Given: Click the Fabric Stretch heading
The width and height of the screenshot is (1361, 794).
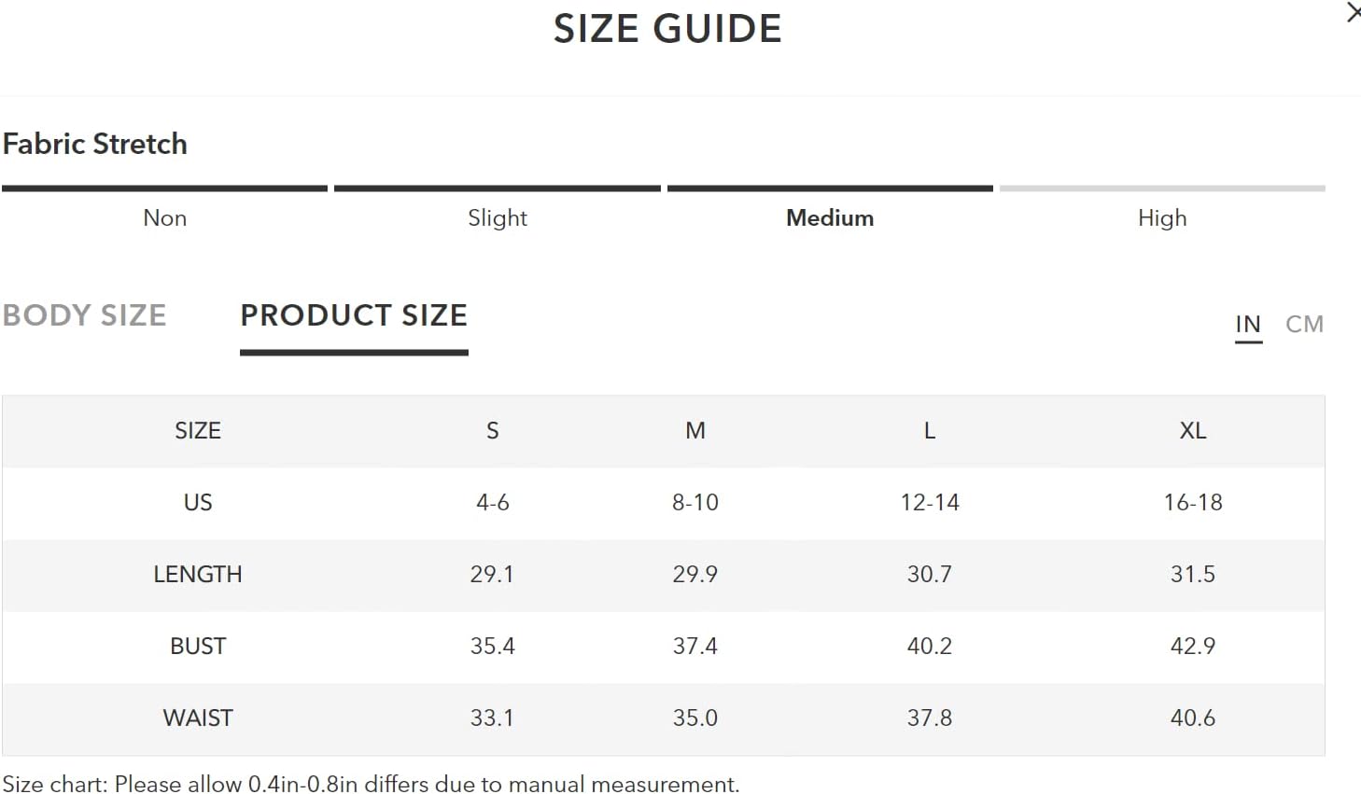Looking at the screenshot, I should click(95, 144).
